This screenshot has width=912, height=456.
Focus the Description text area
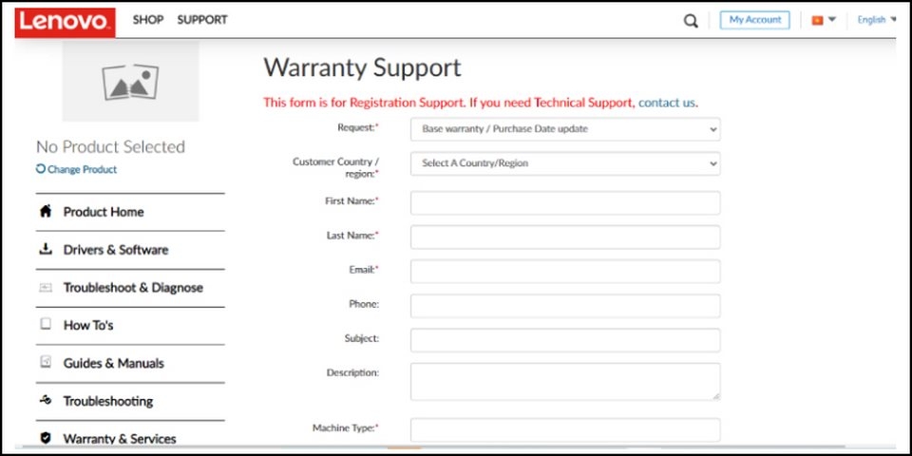(564, 382)
